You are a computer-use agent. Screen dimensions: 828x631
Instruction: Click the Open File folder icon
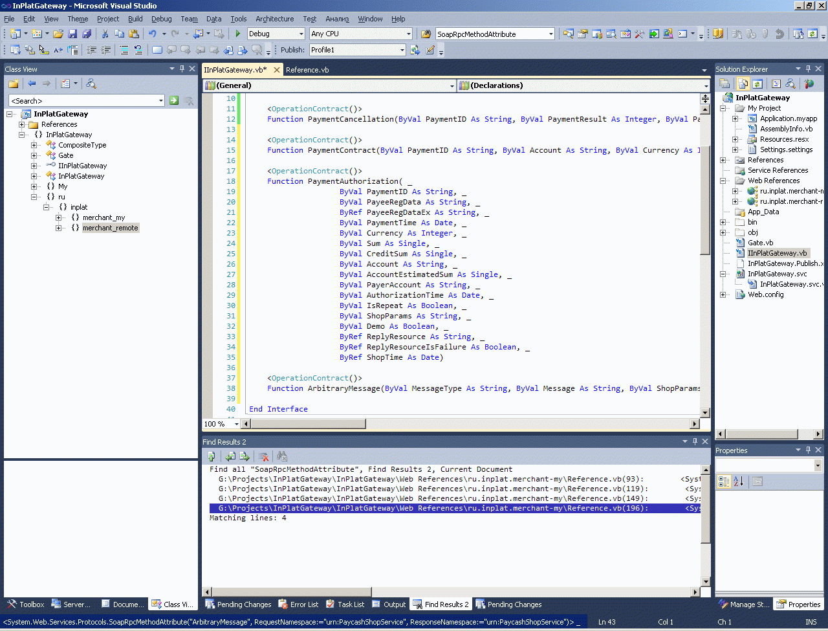point(58,34)
